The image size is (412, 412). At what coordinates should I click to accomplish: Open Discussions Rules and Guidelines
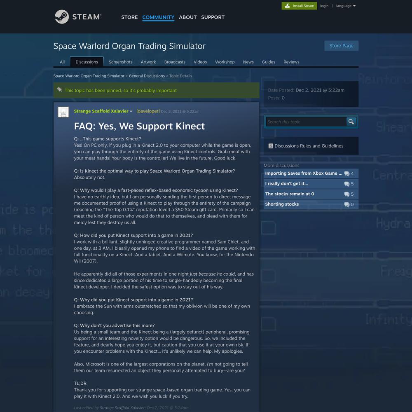tap(309, 146)
